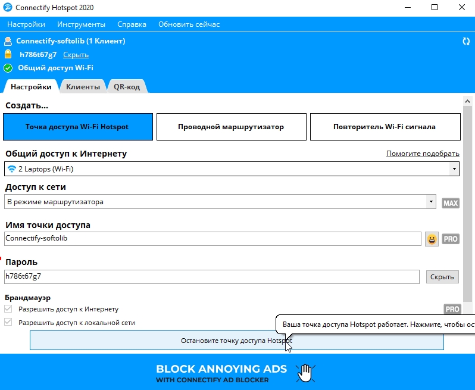Click the password text h786t67g7 in header
This screenshot has height=390, width=475.
[38, 55]
